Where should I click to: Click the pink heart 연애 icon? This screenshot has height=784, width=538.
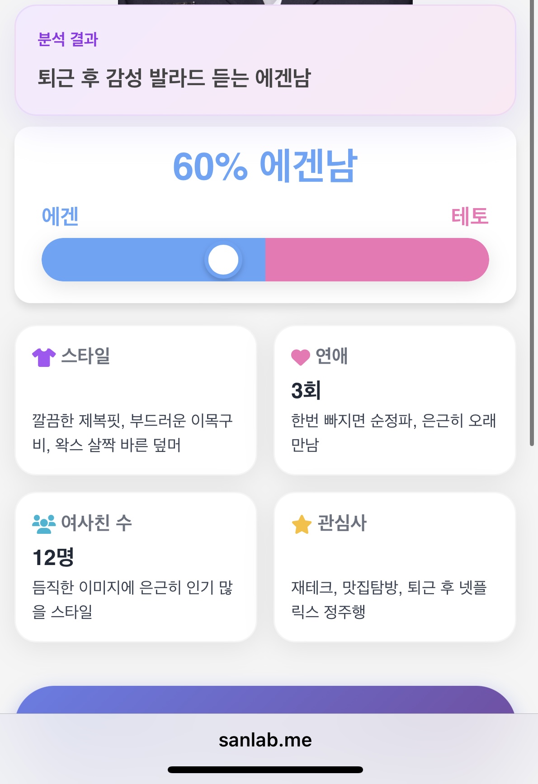tap(300, 357)
